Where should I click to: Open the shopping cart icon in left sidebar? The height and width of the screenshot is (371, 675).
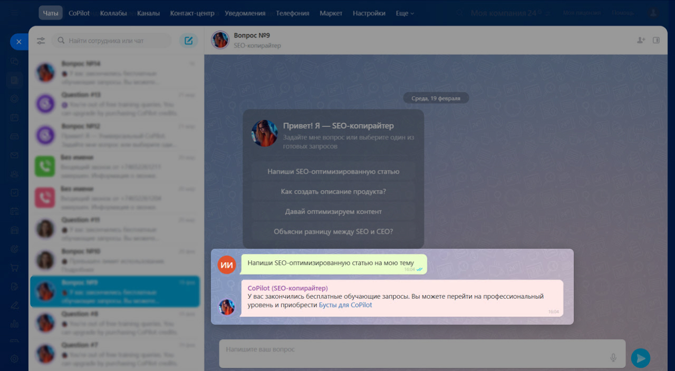15,268
